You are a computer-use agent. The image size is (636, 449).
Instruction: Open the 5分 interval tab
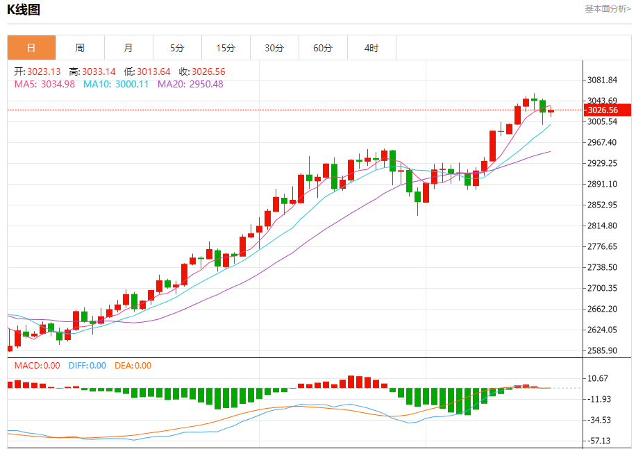pos(177,48)
